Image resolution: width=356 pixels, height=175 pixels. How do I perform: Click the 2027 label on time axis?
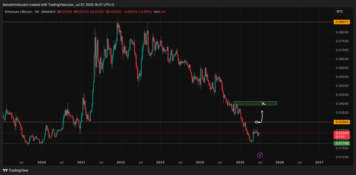319,163
